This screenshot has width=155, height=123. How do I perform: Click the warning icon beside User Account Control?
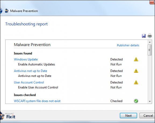point(136,82)
